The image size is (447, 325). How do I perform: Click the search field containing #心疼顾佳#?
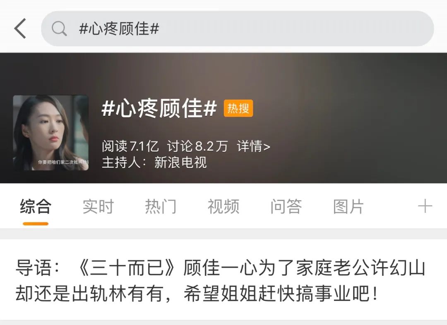pyautogui.click(x=238, y=29)
